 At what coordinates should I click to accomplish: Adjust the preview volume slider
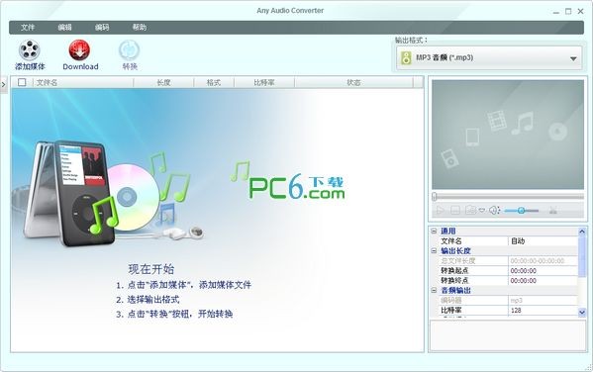[x=522, y=211]
